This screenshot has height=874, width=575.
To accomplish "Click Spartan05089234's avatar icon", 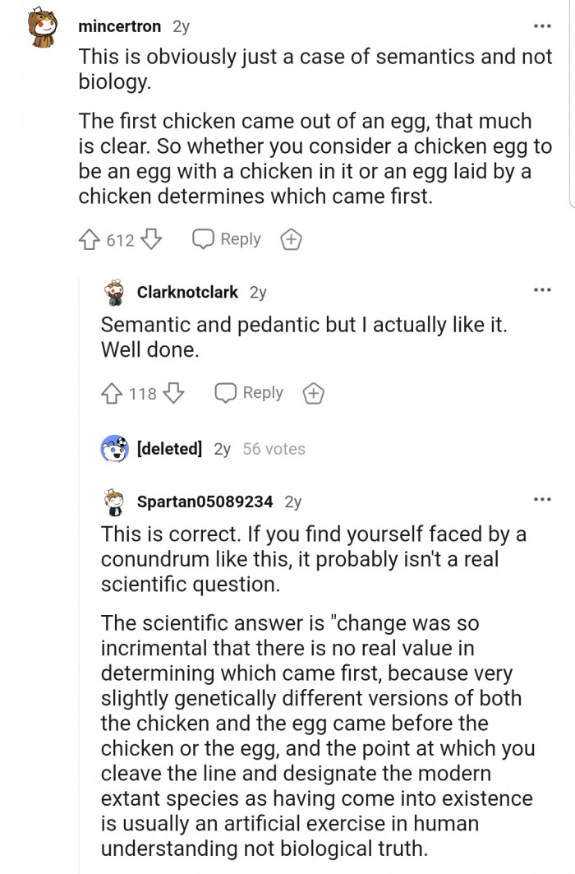I will 114,502.
